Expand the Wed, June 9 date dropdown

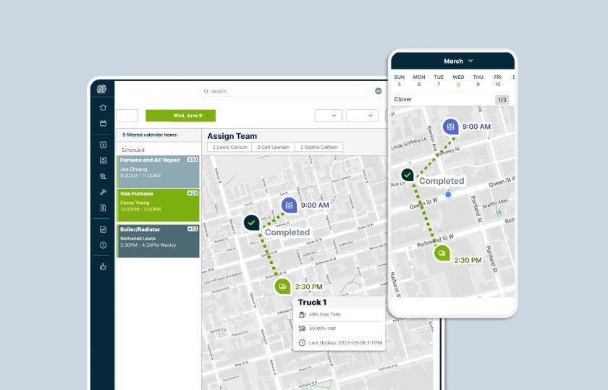pyautogui.click(x=180, y=116)
